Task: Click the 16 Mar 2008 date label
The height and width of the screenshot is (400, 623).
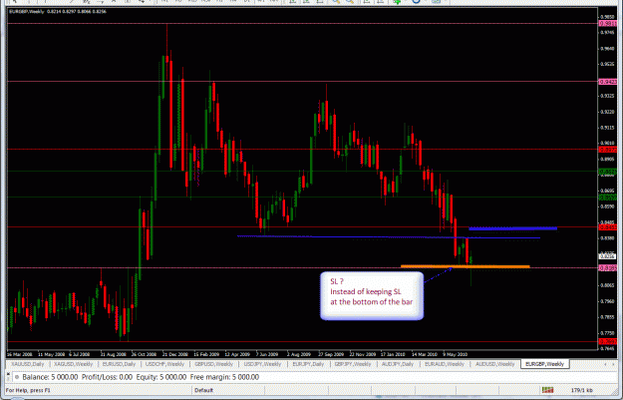Action: point(20,354)
